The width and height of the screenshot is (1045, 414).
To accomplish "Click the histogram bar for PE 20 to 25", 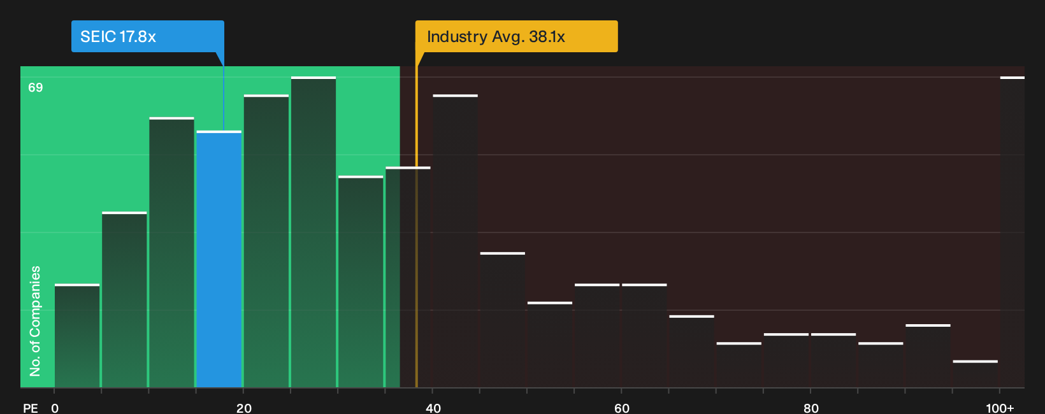I will tap(266, 241).
